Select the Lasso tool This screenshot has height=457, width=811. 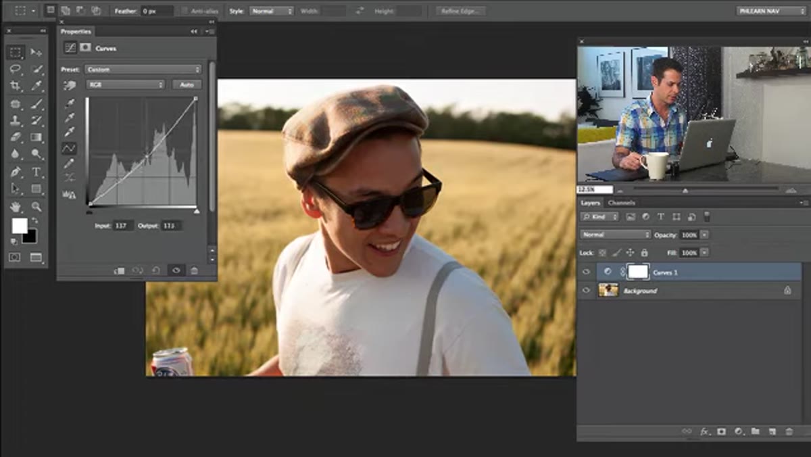click(16, 69)
